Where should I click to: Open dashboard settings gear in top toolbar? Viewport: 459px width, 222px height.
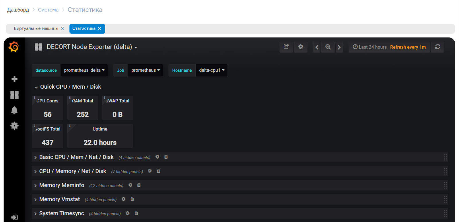tap(301, 47)
